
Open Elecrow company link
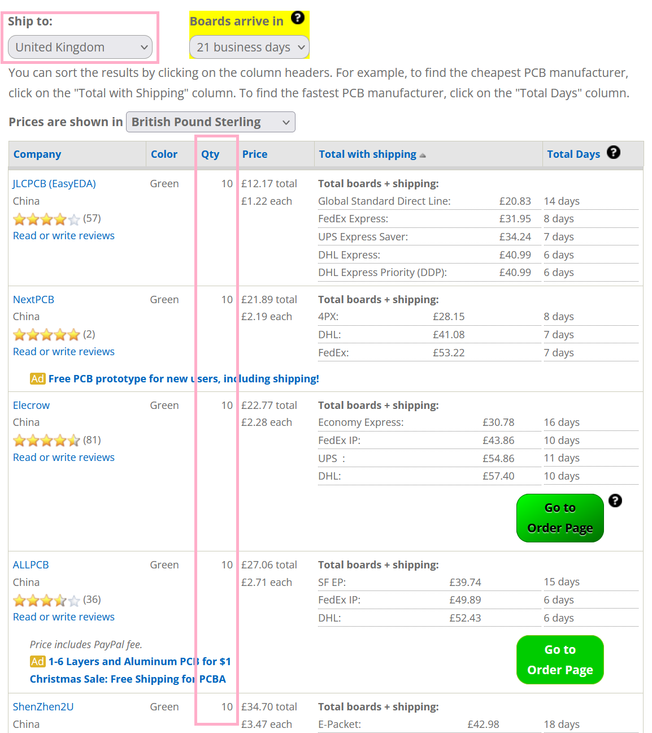click(x=31, y=406)
